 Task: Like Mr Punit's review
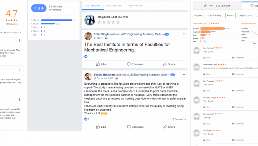click(x=206, y=140)
